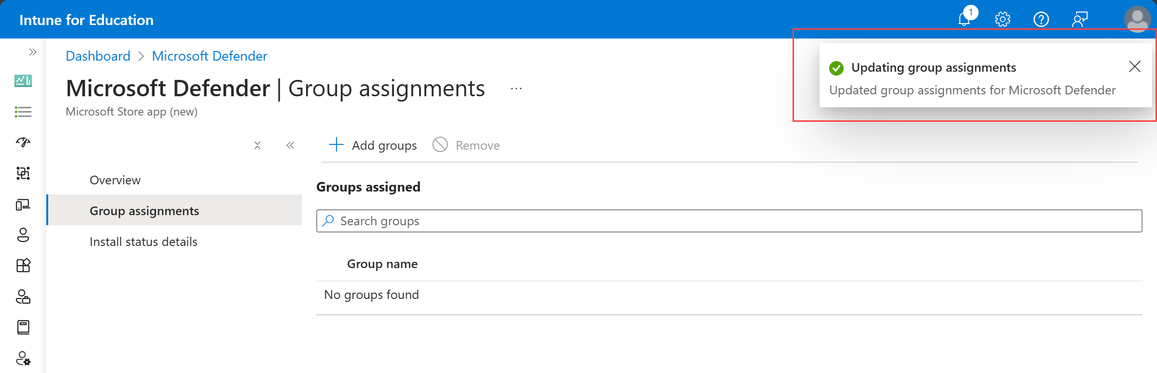Click the Intune for Education title

pos(86,20)
